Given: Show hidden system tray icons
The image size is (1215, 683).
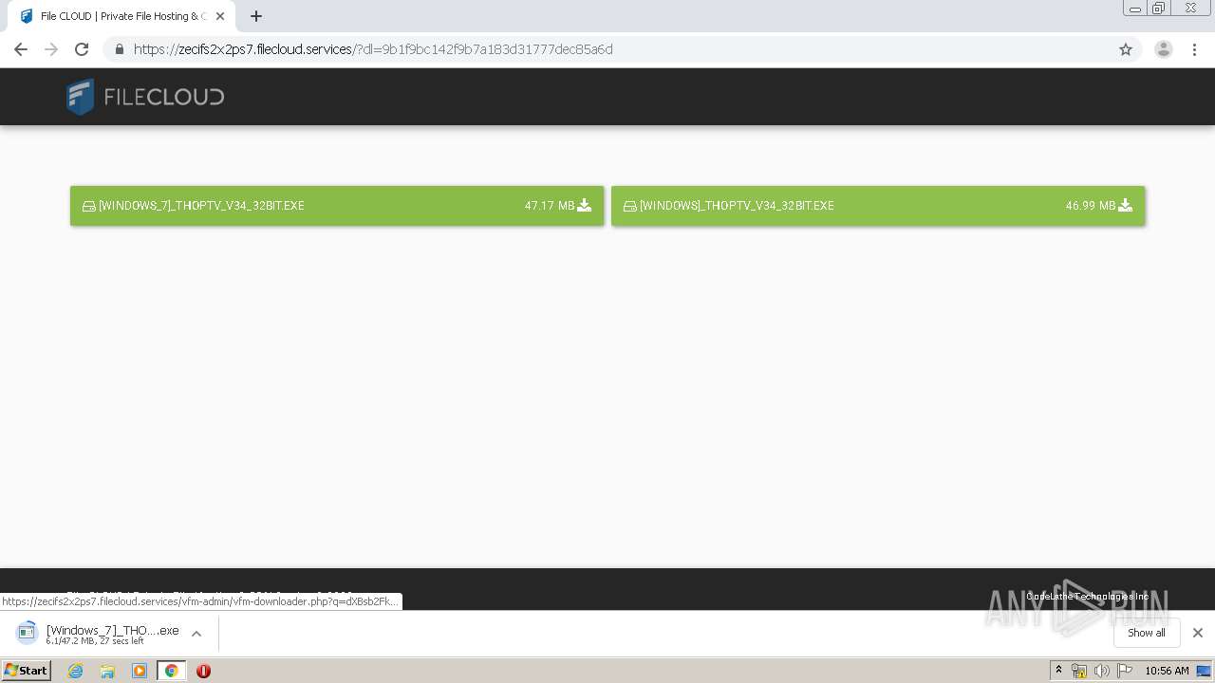Looking at the screenshot, I should [1059, 671].
